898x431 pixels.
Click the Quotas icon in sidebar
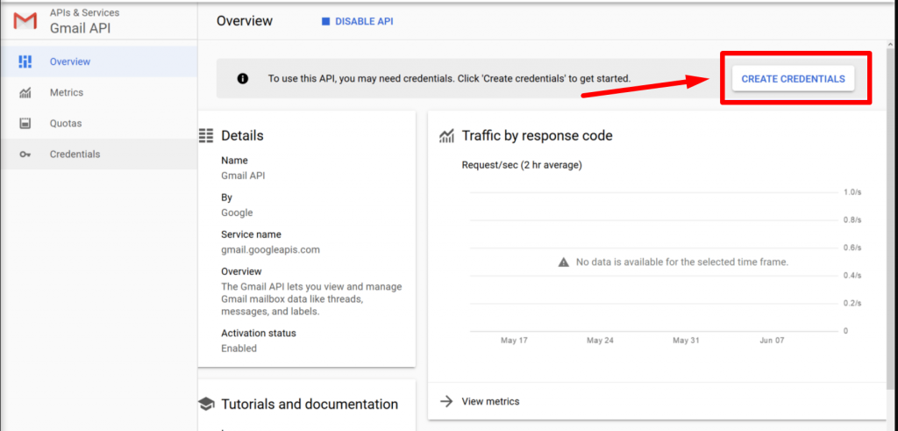[25, 123]
